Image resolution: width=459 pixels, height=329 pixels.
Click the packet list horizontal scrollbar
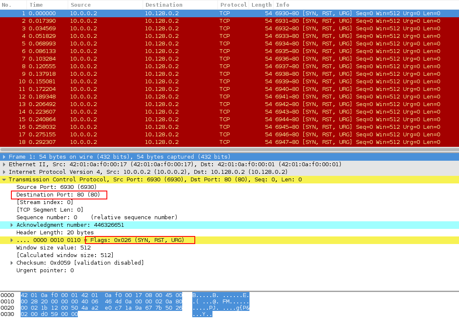point(230,149)
